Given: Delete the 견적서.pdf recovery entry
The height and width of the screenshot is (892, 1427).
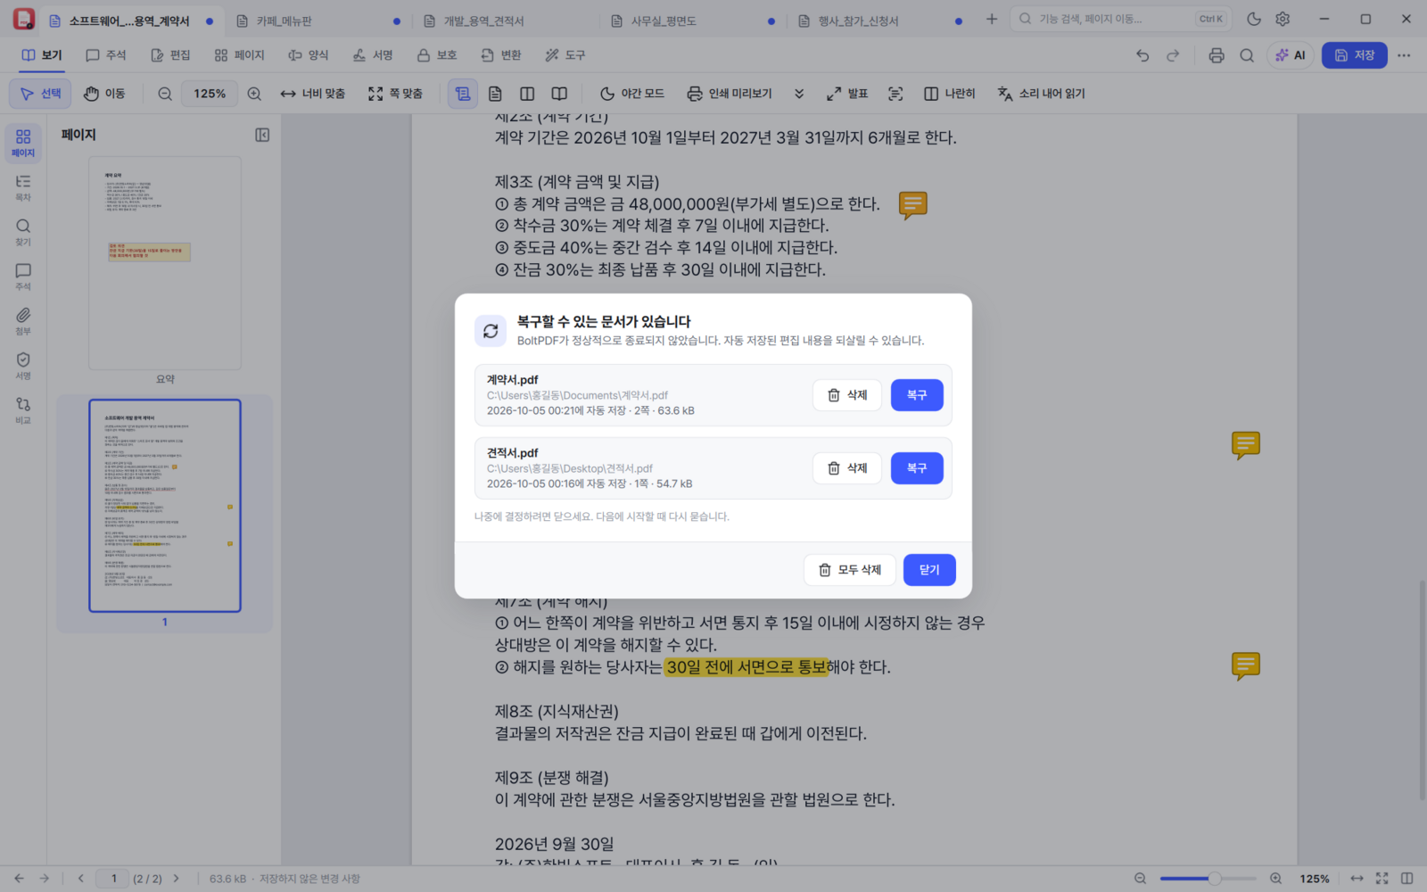Looking at the screenshot, I should [847, 468].
